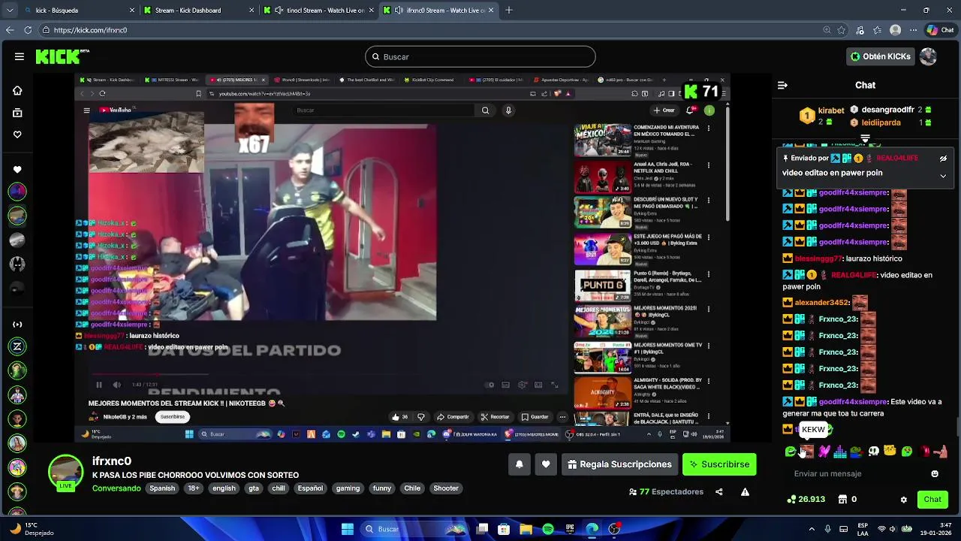The image size is (961, 541).
Task: Click the recommended broadcast signal icon in sidebar
Action: [17, 325]
